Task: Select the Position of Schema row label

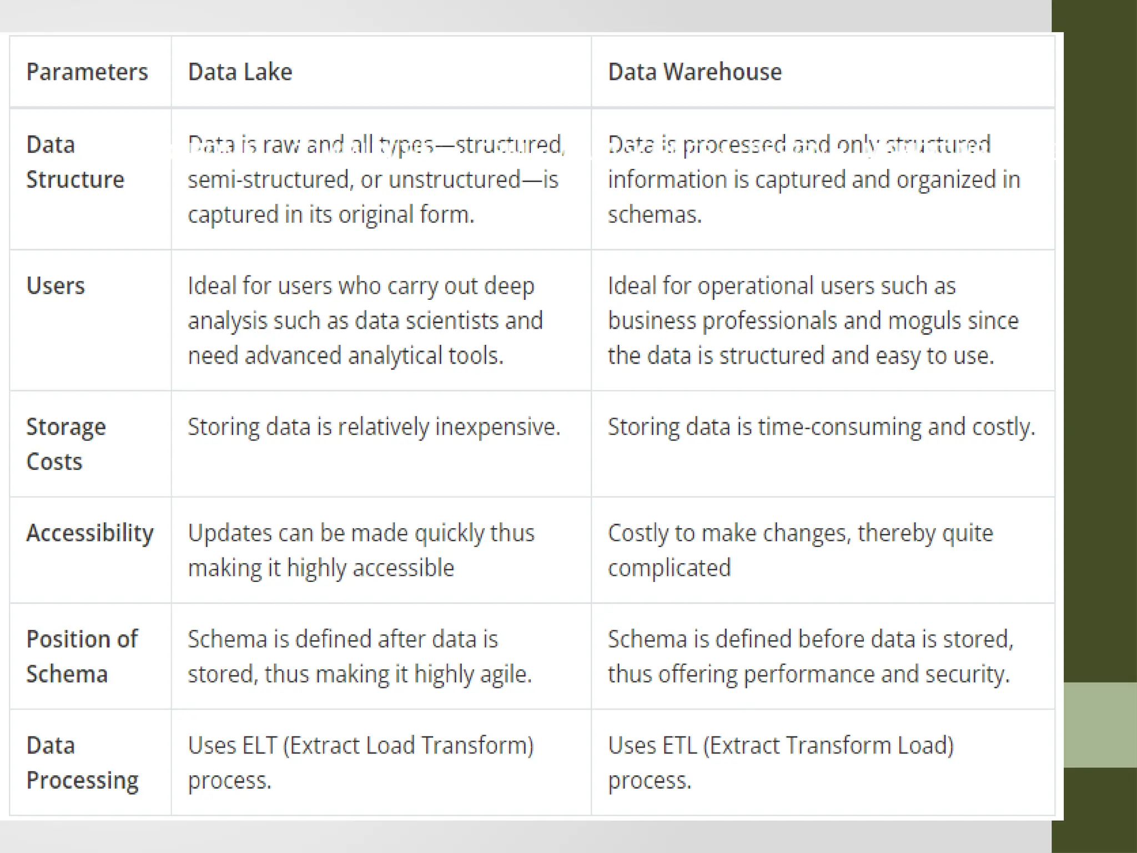Action: (x=82, y=656)
